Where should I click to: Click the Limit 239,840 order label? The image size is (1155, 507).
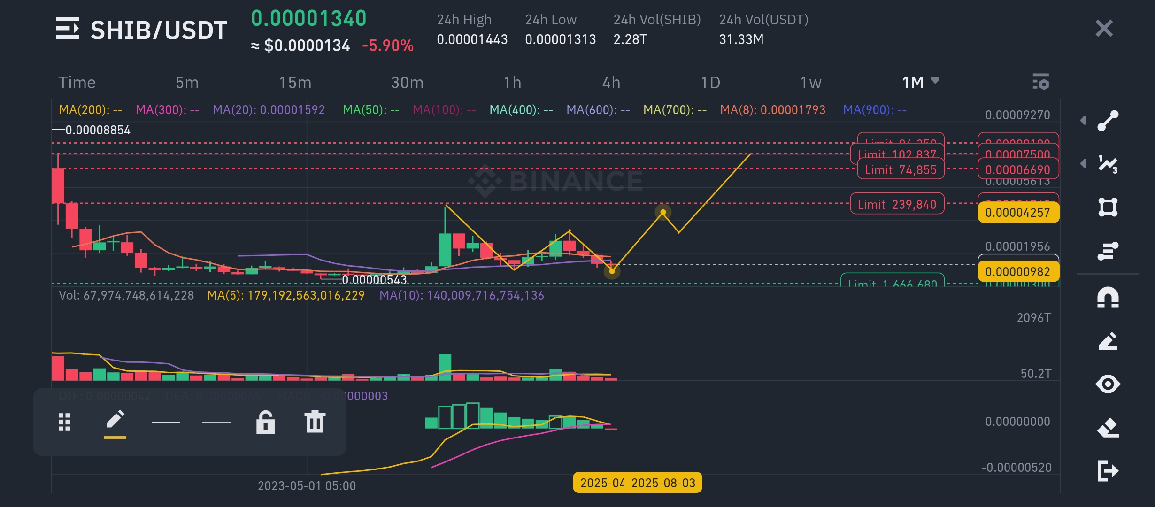click(x=897, y=204)
